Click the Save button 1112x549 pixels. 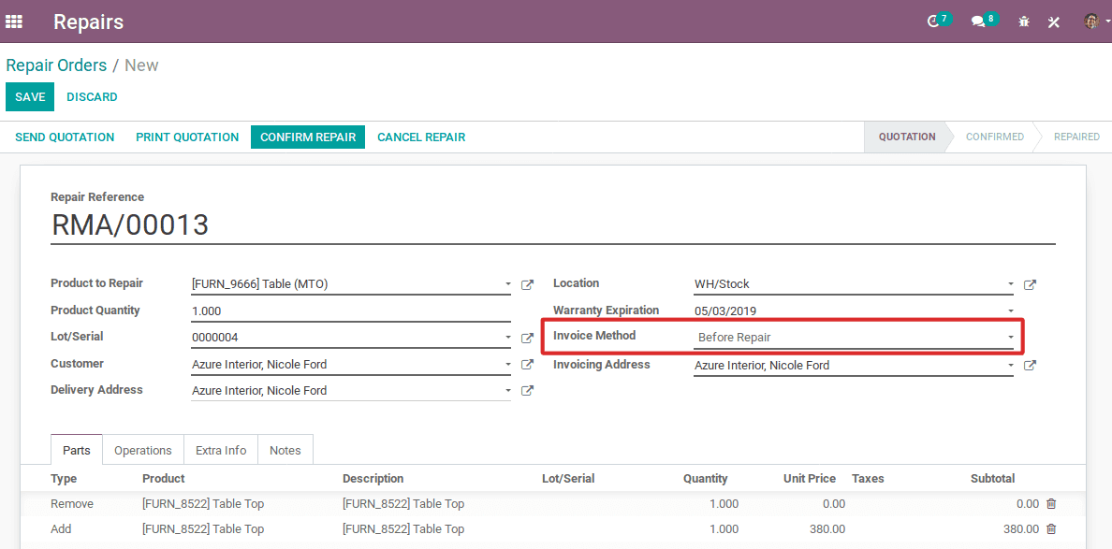coord(30,97)
